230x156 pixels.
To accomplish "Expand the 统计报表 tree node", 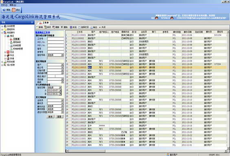I will (2, 65).
